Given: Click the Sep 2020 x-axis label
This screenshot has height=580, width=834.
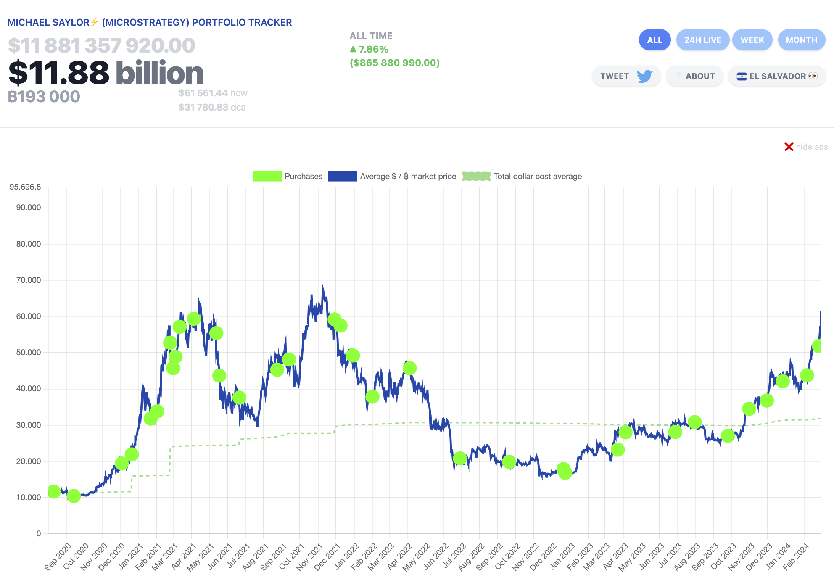Looking at the screenshot, I should (58, 556).
